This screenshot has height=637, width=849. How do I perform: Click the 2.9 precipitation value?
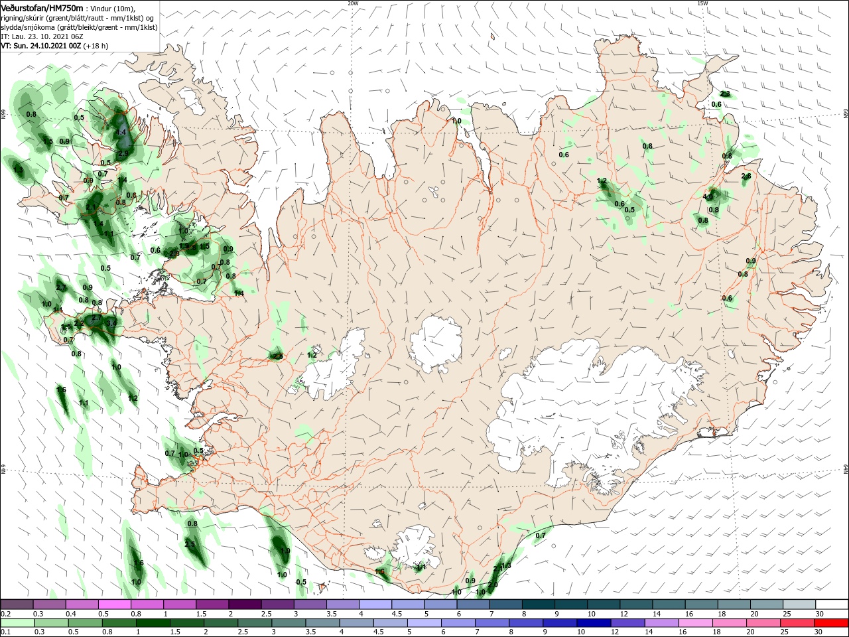[x=123, y=153]
